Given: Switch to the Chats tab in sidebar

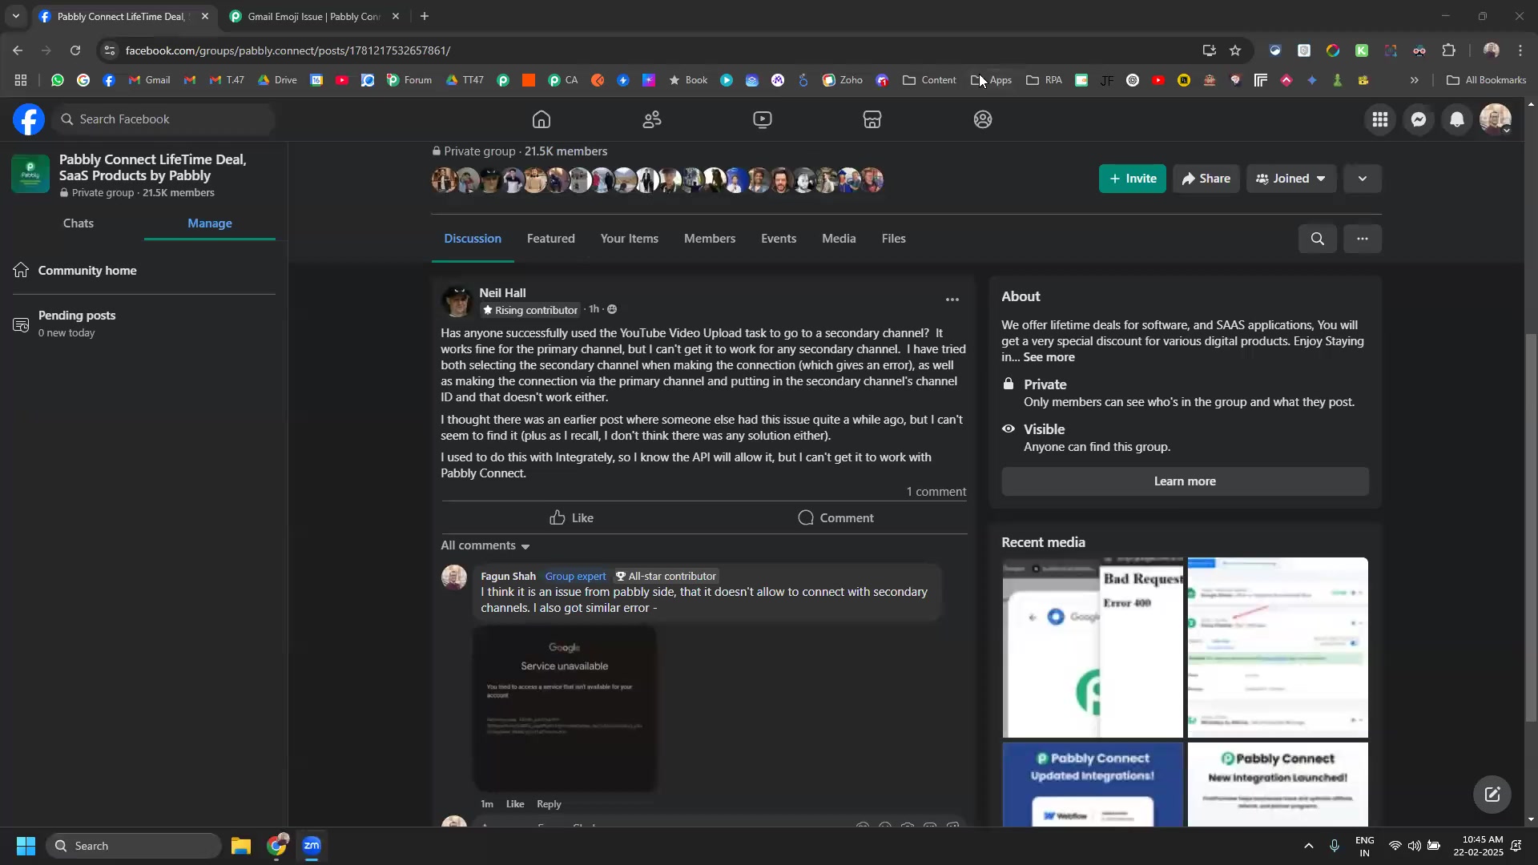Looking at the screenshot, I should point(79,223).
